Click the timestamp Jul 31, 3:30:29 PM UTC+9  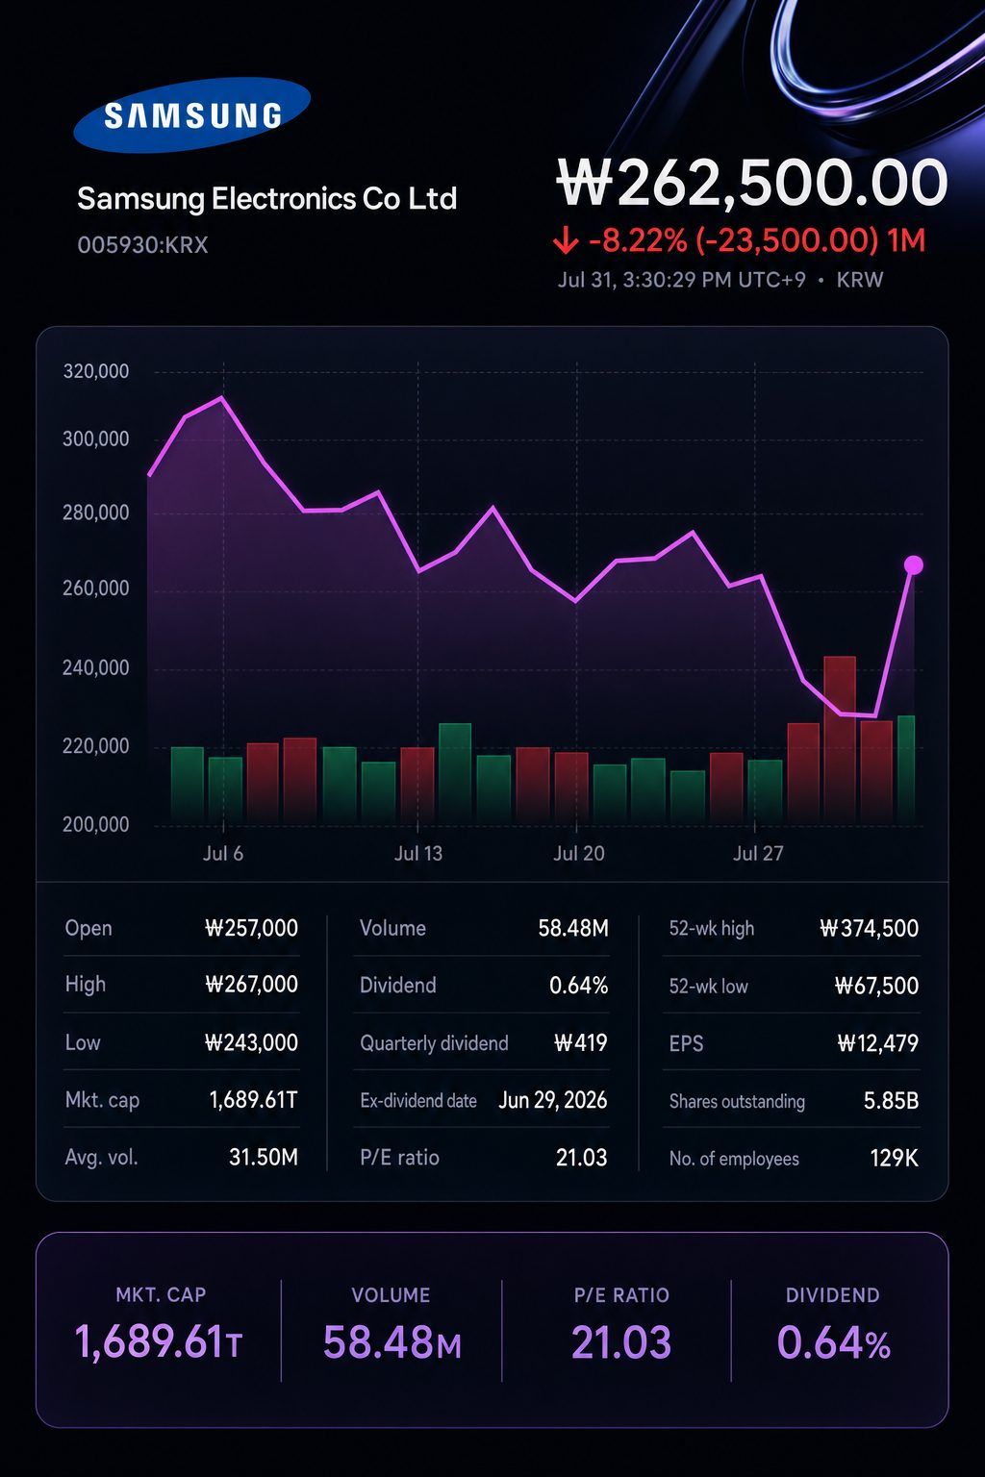click(681, 280)
